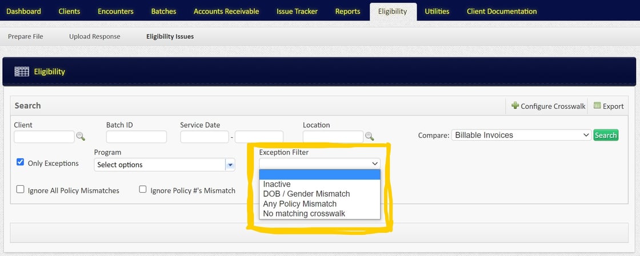The width and height of the screenshot is (640, 256).
Task: Enable Ignore All Policy Mismatches checkbox
Action: tap(20, 189)
